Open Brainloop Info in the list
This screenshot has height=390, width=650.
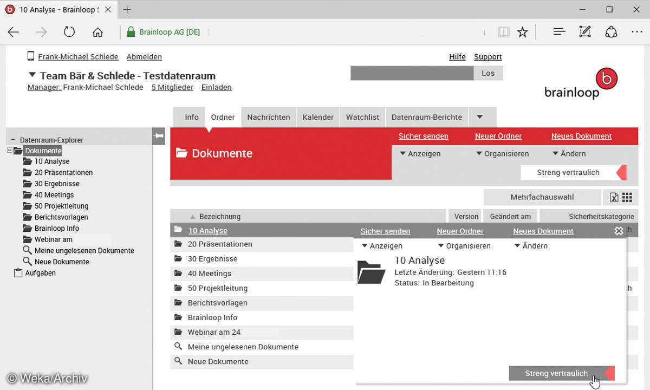212,317
